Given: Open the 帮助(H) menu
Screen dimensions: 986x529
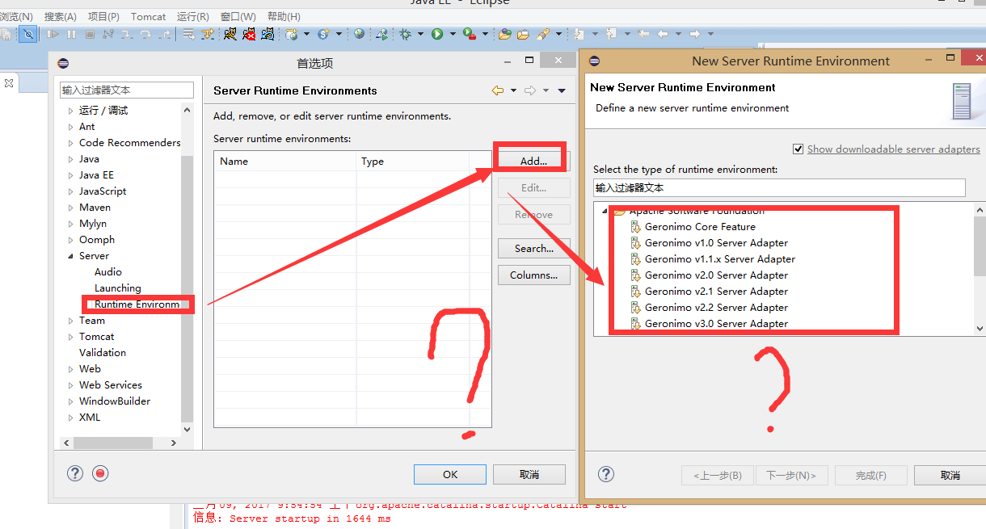Looking at the screenshot, I should (x=284, y=16).
